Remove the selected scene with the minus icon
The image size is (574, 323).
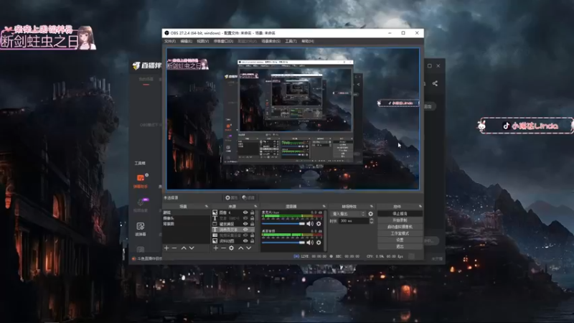tap(174, 248)
